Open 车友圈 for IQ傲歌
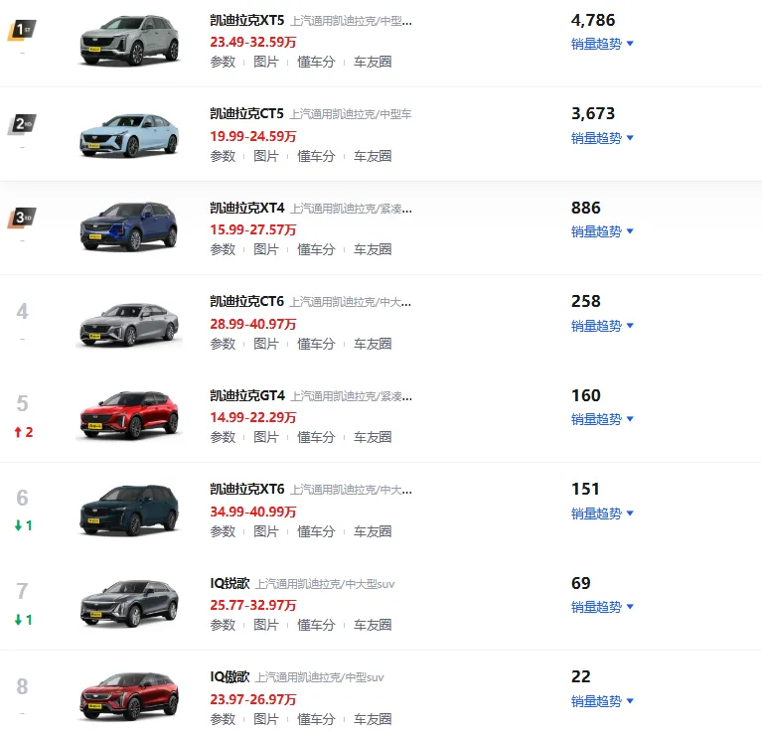This screenshot has height=733, width=762. click(373, 719)
